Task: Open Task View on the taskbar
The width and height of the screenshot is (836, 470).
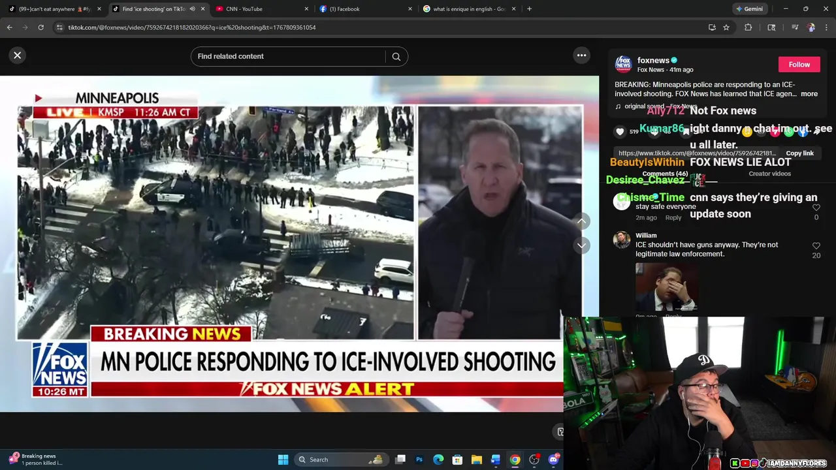Action: (x=400, y=460)
